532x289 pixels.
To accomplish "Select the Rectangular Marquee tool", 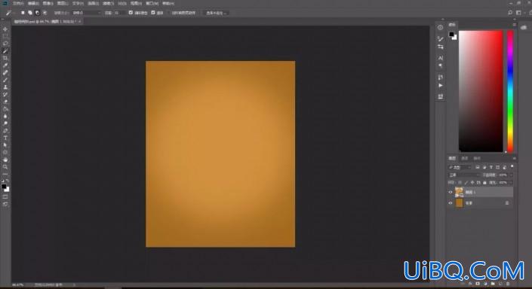I will click(x=5, y=36).
